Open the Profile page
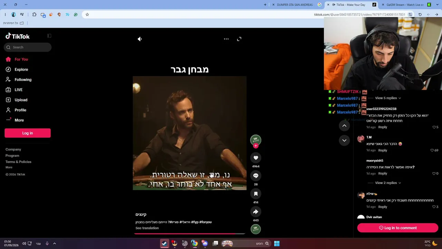This screenshot has width=442, height=249. (x=20, y=110)
